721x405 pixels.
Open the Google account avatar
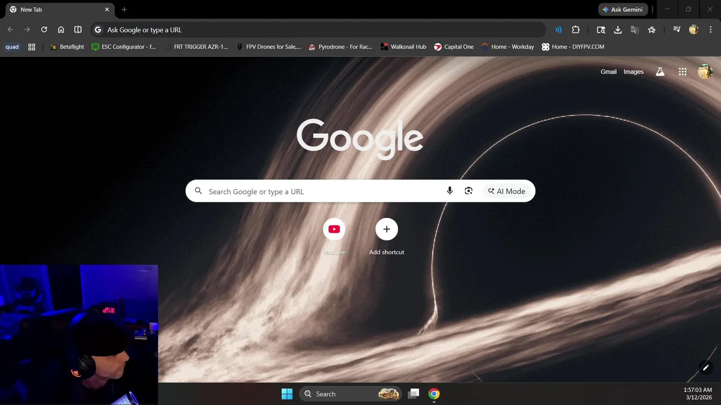coord(705,72)
